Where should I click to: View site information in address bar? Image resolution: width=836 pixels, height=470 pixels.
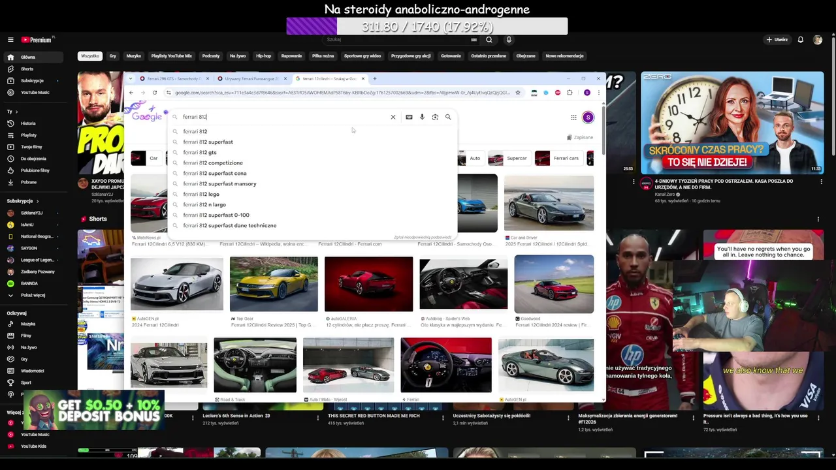click(x=169, y=93)
